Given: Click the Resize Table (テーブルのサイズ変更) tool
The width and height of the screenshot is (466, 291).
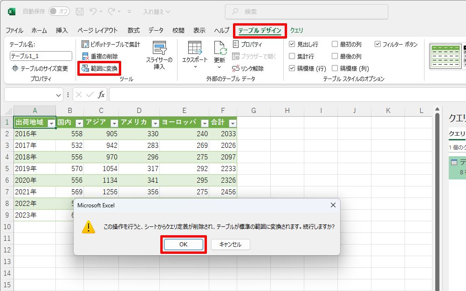Looking at the screenshot, I should coord(40,68).
